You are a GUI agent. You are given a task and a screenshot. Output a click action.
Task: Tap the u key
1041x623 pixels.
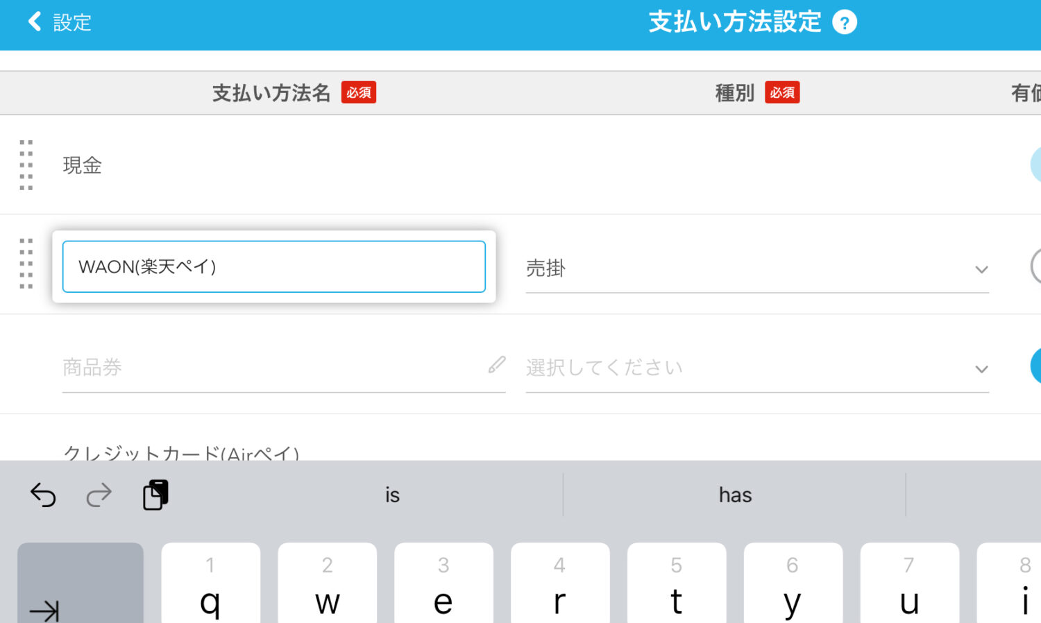[x=910, y=583]
